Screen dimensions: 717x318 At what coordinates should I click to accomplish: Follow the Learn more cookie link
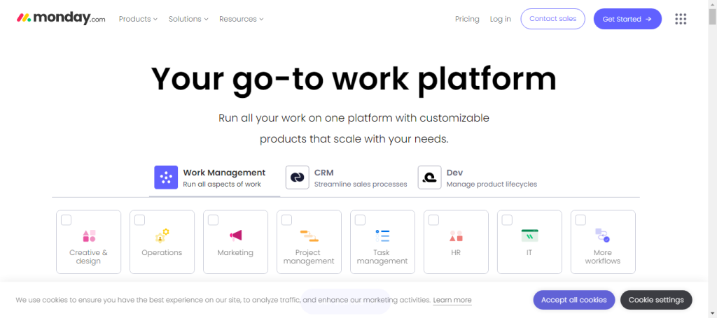[x=452, y=301]
